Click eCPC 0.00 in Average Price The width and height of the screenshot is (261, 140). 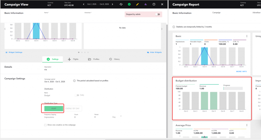tap(231, 133)
